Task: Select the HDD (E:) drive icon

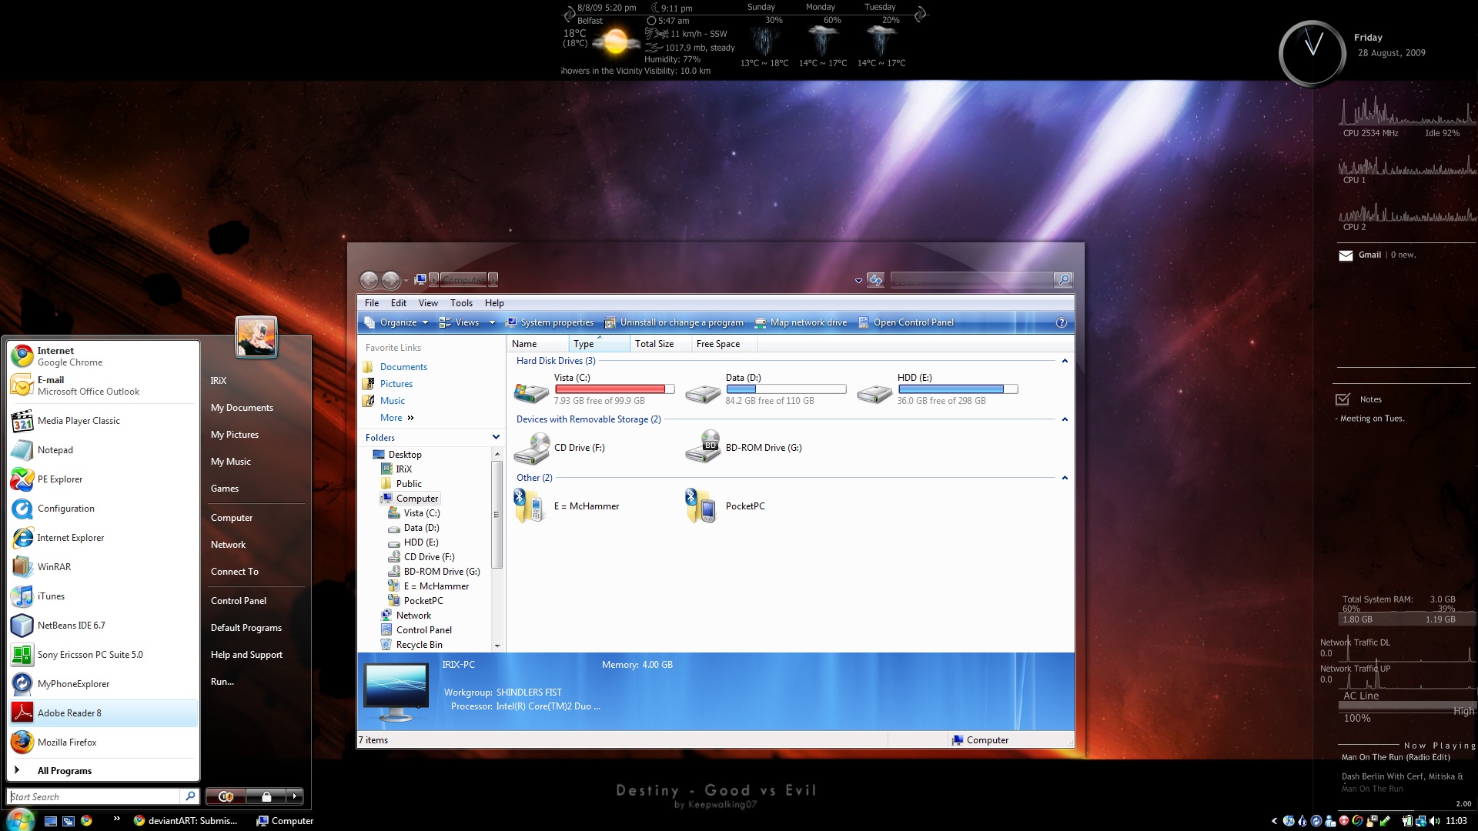Action: click(874, 394)
